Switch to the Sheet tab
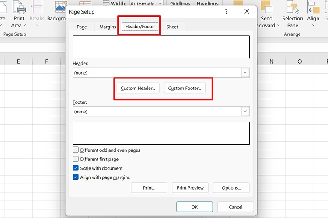This screenshot has height=218, width=328. pos(172,27)
